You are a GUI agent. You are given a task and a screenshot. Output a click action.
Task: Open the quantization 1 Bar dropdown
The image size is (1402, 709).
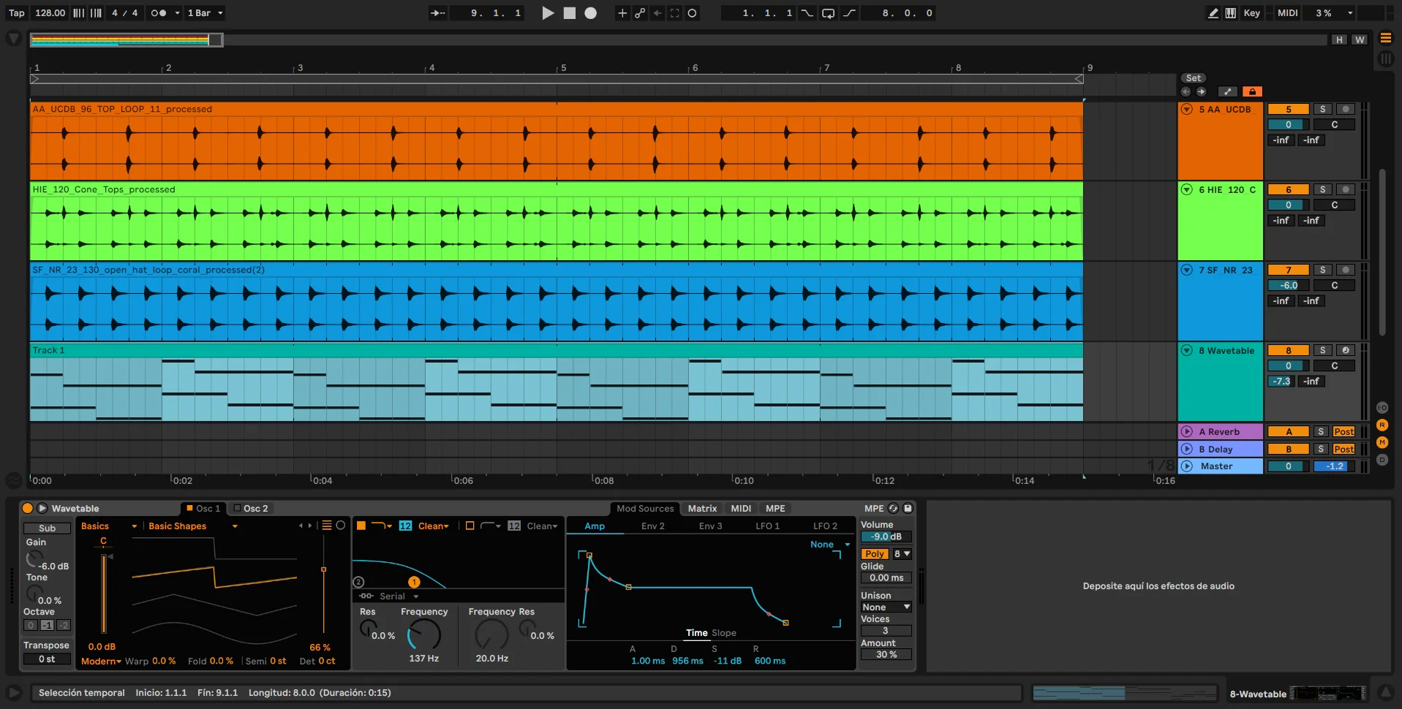click(205, 13)
